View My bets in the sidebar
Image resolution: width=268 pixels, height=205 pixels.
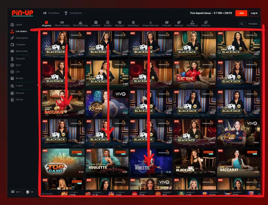17,78
